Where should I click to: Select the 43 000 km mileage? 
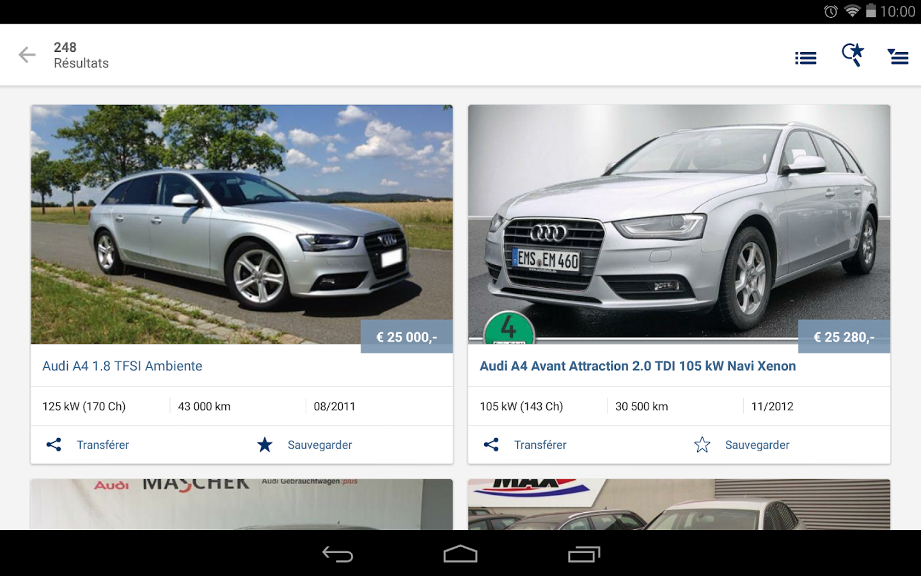pos(204,406)
